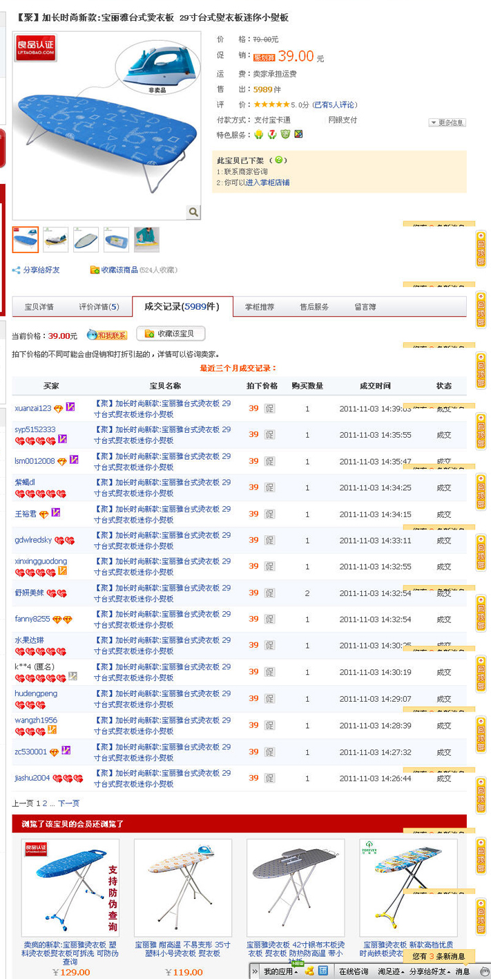Click the 促 badge in jiashu2004 row
This screenshot has height=979, width=491.
(x=270, y=778)
